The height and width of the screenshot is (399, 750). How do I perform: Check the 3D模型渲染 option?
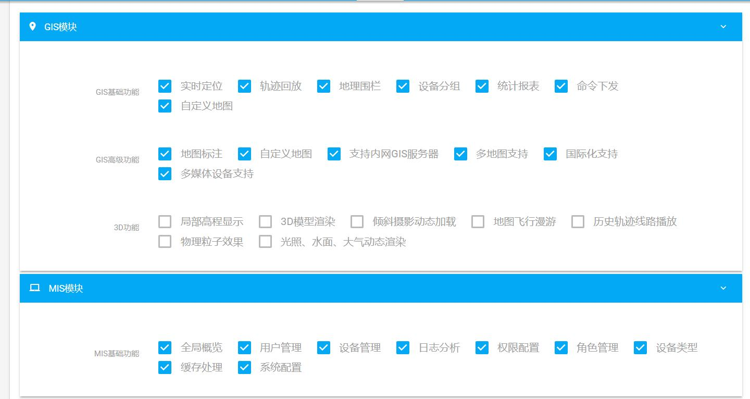click(266, 221)
